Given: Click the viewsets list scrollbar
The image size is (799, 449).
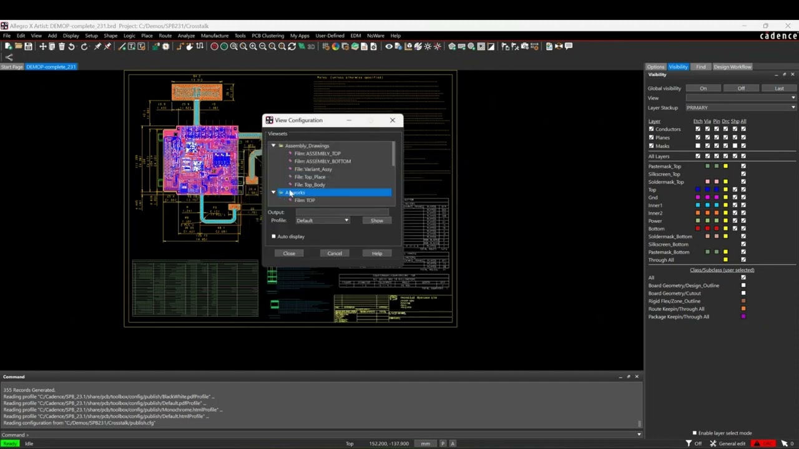Looking at the screenshot, I should coord(393,154).
